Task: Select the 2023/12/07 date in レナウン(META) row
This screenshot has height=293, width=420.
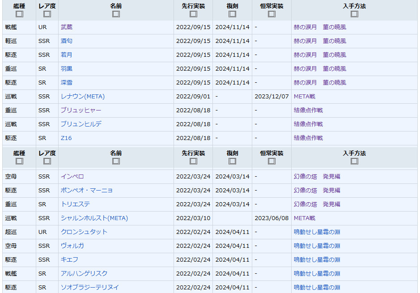Action: click(x=272, y=97)
